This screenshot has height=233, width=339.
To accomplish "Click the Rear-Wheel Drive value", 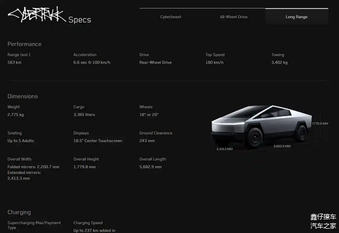I will [x=156, y=62].
